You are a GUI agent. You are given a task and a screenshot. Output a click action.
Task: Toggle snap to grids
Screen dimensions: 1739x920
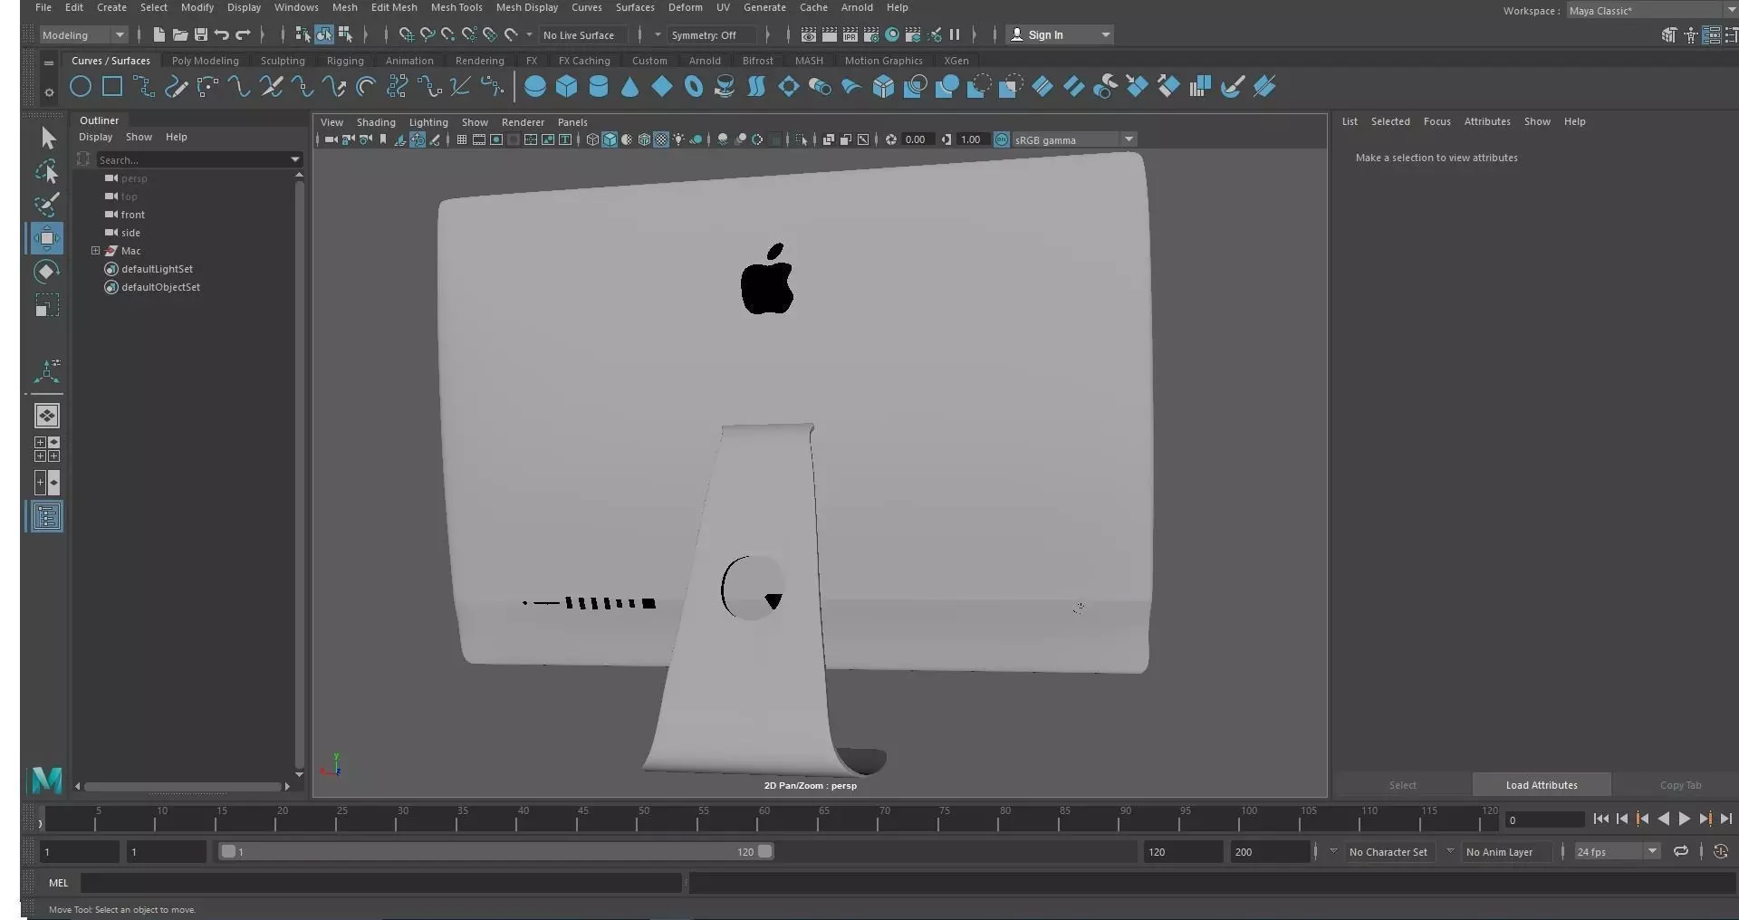click(407, 34)
